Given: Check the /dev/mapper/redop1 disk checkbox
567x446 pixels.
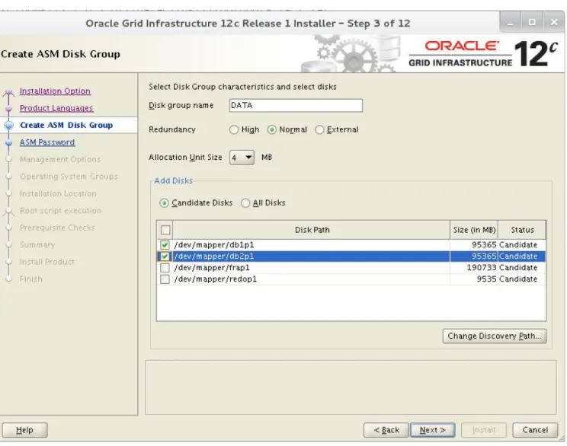Looking at the screenshot, I should tap(165, 279).
